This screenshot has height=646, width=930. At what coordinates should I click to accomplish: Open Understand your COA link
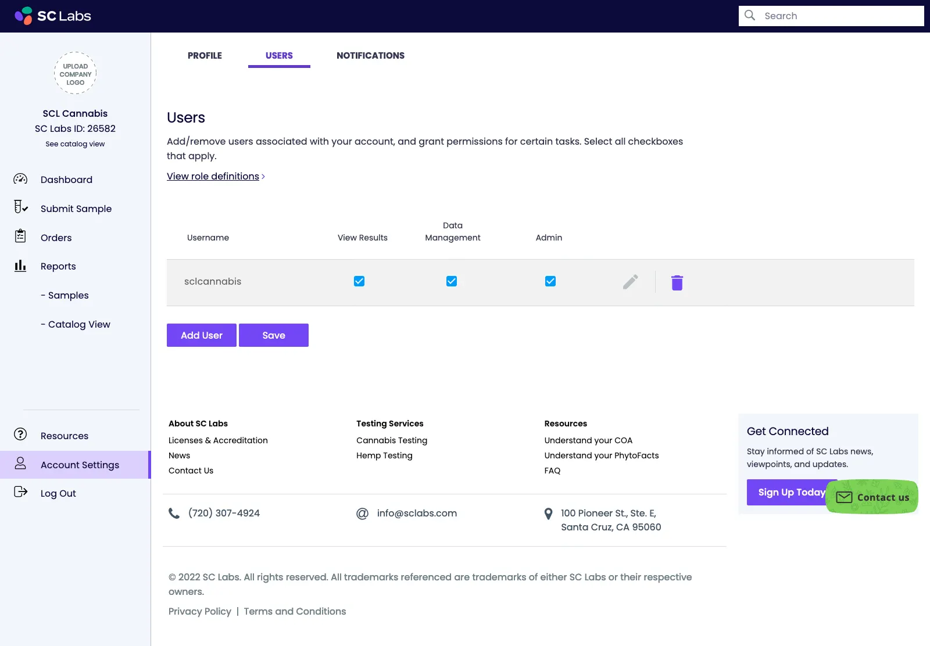point(588,440)
